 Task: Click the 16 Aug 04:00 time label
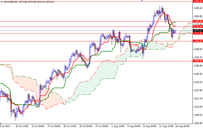coord(182,126)
